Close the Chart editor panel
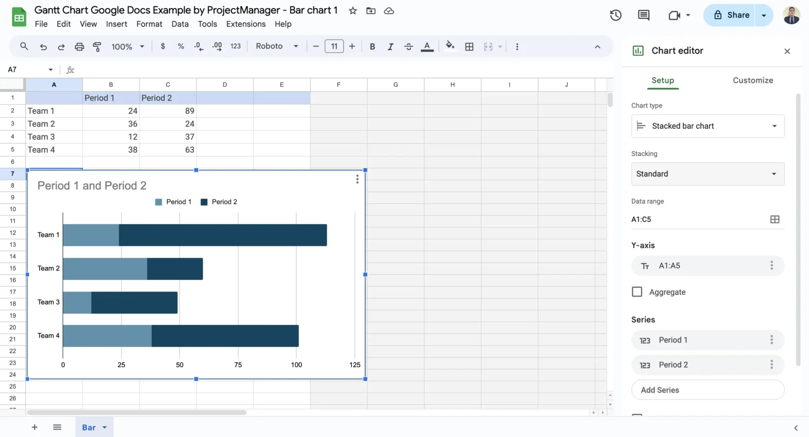The image size is (809, 437). pyautogui.click(x=787, y=51)
